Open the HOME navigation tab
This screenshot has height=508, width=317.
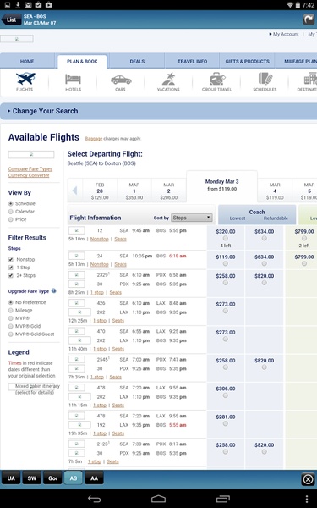(x=27, y=61)
